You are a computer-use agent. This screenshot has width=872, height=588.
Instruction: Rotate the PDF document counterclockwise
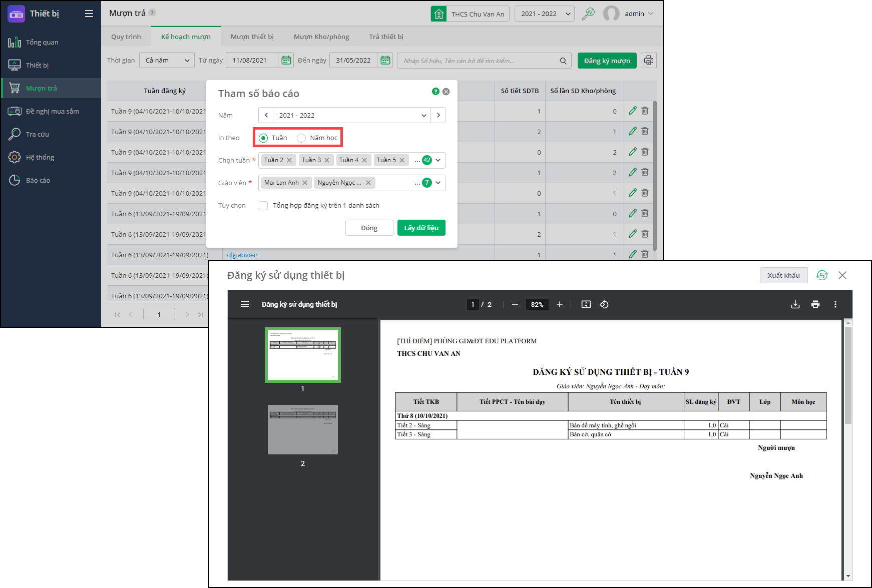[x=604, y=304]
